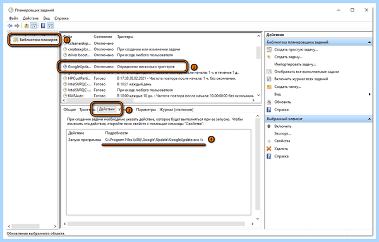Click the details pane vertical scrollbar down arrow
379x242 pixels.
[x=258, y=219]
